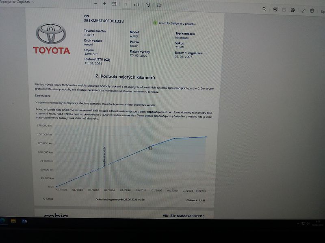Click the bold VIN on the next page header

tap(184, 216)
